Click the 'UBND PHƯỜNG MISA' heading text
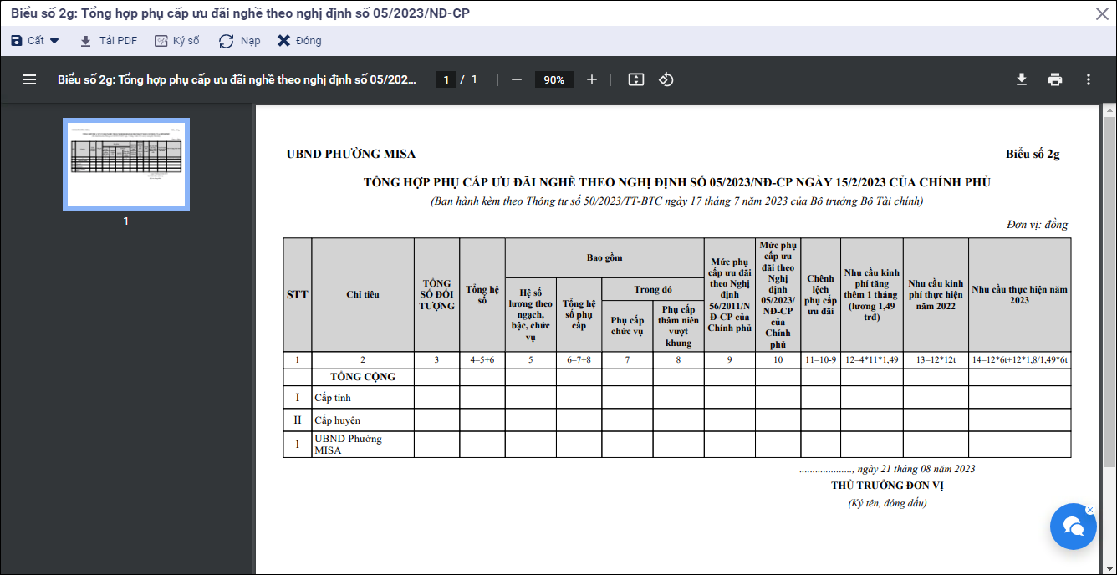Image resolution: width=1117 pixels, height=575 pixels. [x=351, y=154]
